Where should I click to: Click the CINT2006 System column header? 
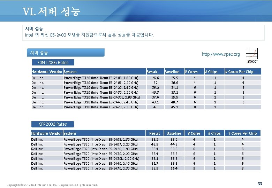[105, 72]
